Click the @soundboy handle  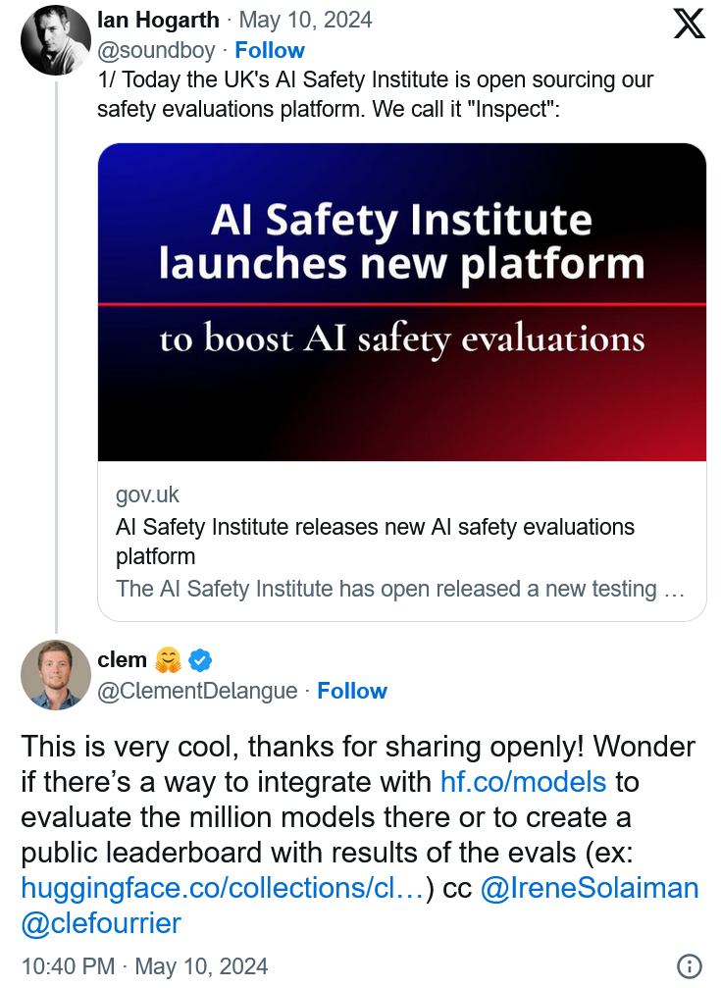pos(156,50)
